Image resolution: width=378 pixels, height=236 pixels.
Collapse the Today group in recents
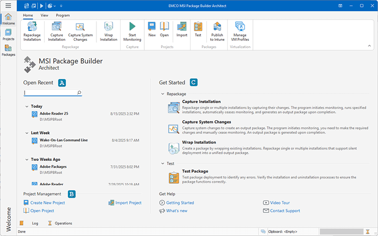pyautogui.click(x=27, y=106)
